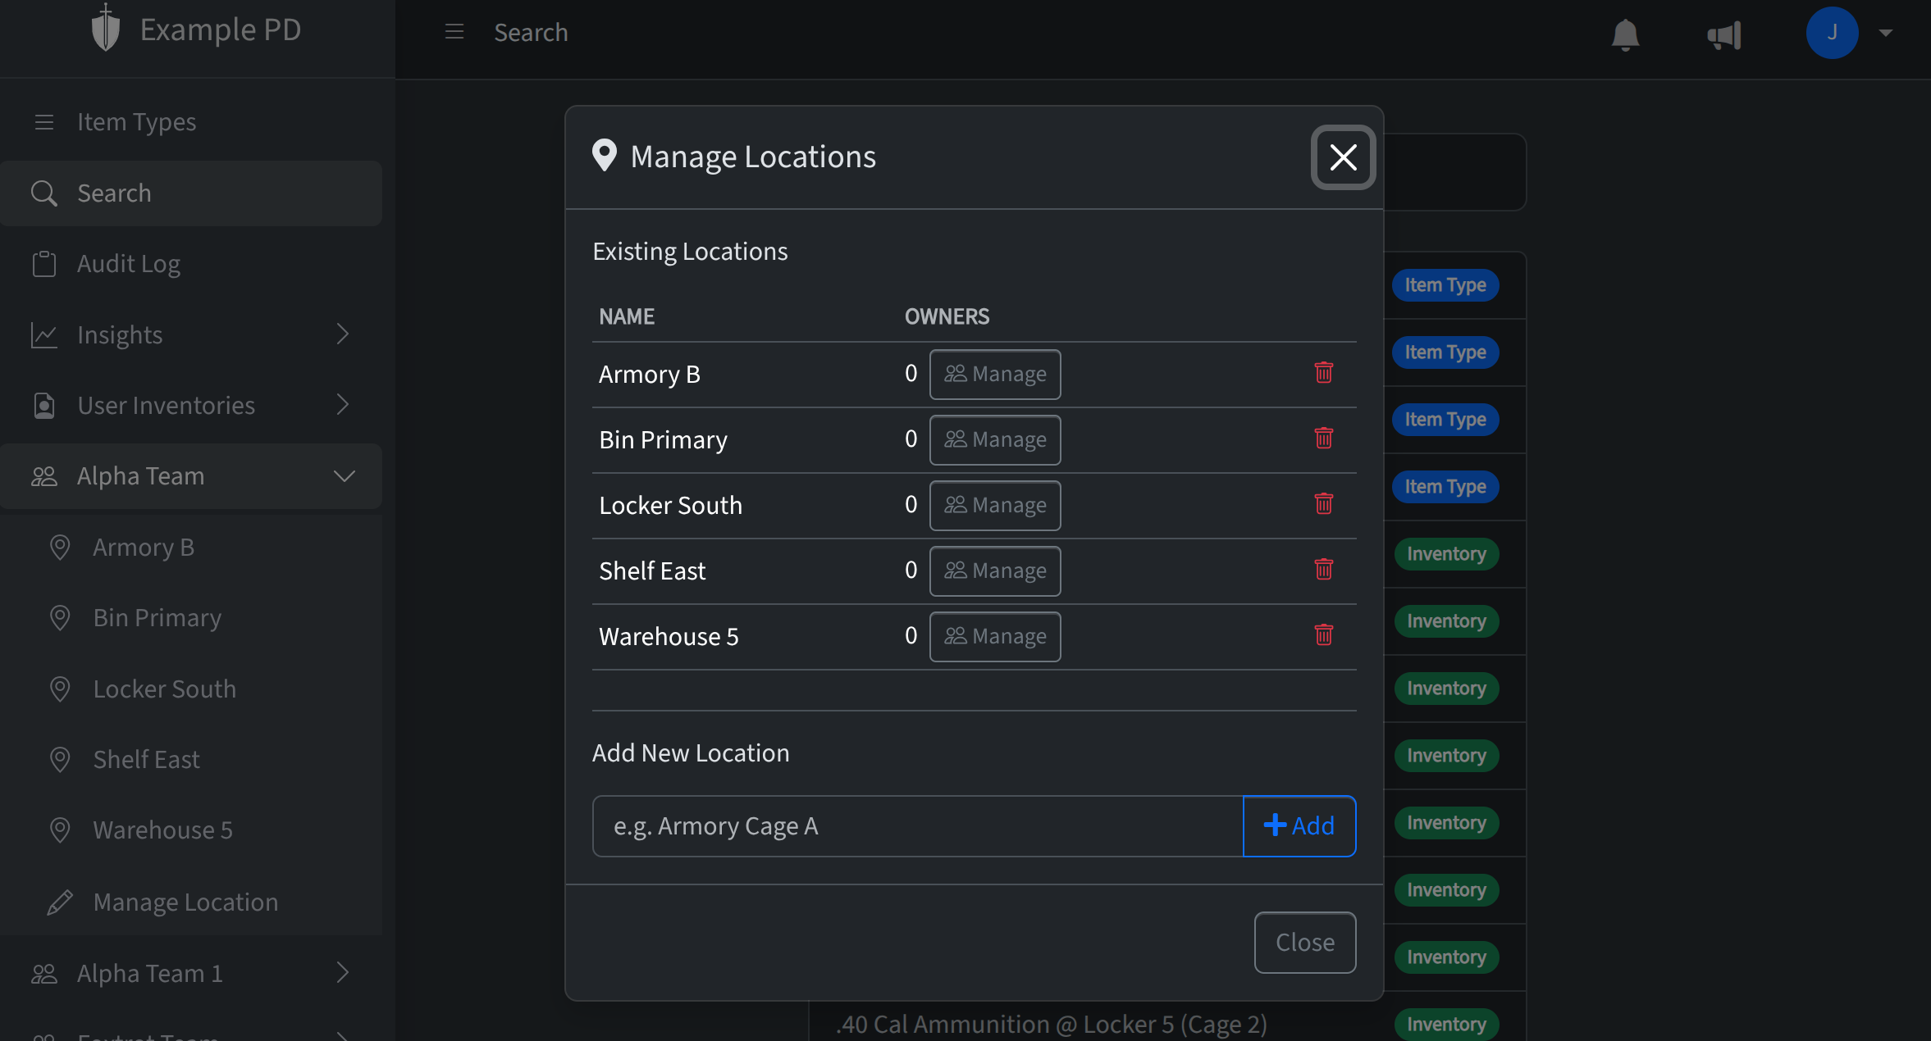
Task: Select Search in the sidebar
Action: coord(114,193)
